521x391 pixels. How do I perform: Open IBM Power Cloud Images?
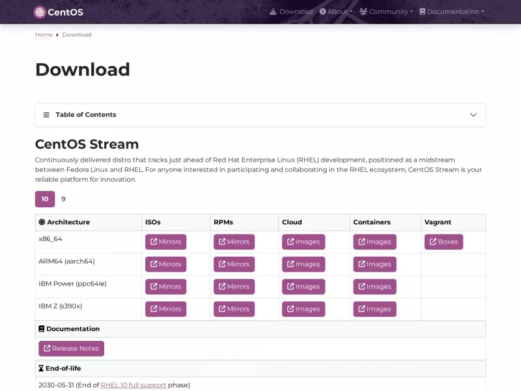click(303, 287)
